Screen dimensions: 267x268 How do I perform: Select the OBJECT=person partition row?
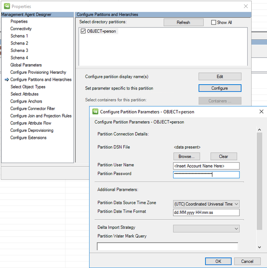(101, 31)
